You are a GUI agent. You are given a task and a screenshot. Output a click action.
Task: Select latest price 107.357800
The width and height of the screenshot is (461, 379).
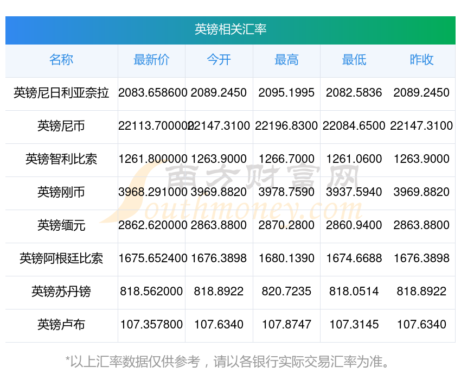click(151, 325)
